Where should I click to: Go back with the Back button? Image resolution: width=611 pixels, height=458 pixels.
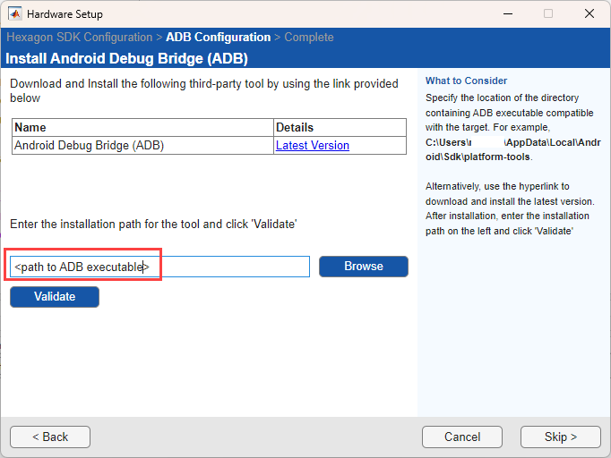pyautogui.click(x=50, y=437)
